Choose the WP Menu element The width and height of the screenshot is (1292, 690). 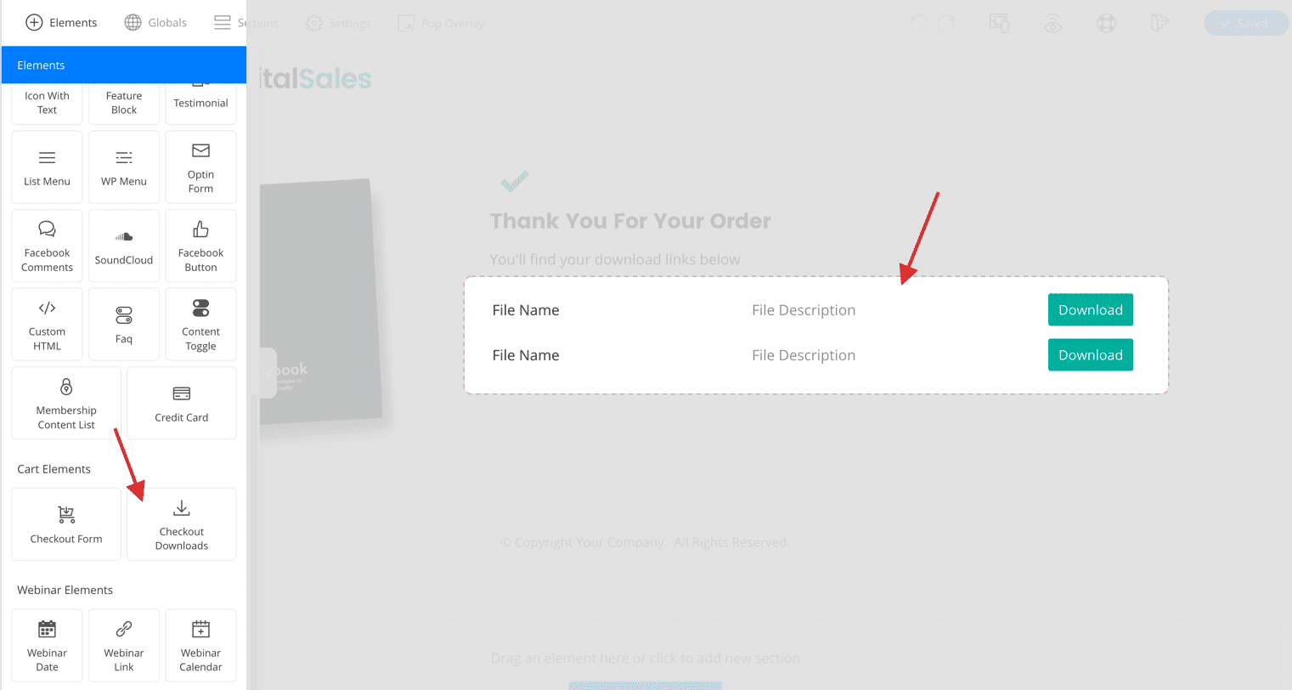[x=124, y=167]
